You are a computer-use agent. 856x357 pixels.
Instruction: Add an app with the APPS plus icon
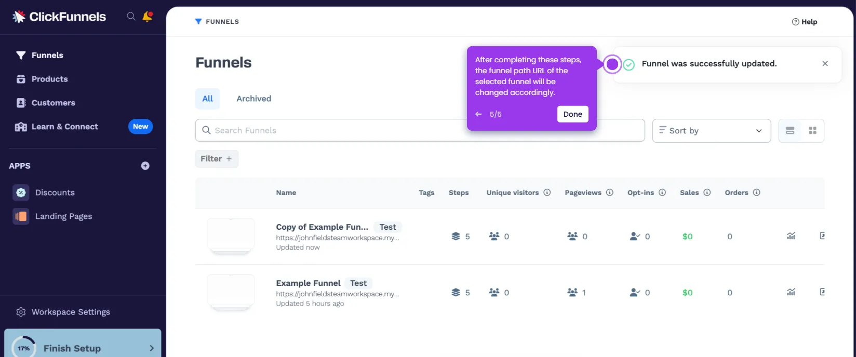[x=145, y=166]
